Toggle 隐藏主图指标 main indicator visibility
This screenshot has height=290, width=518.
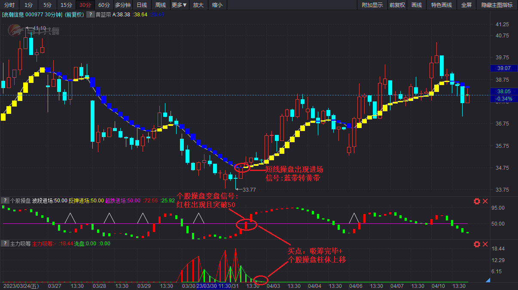[x=497, y=5]
